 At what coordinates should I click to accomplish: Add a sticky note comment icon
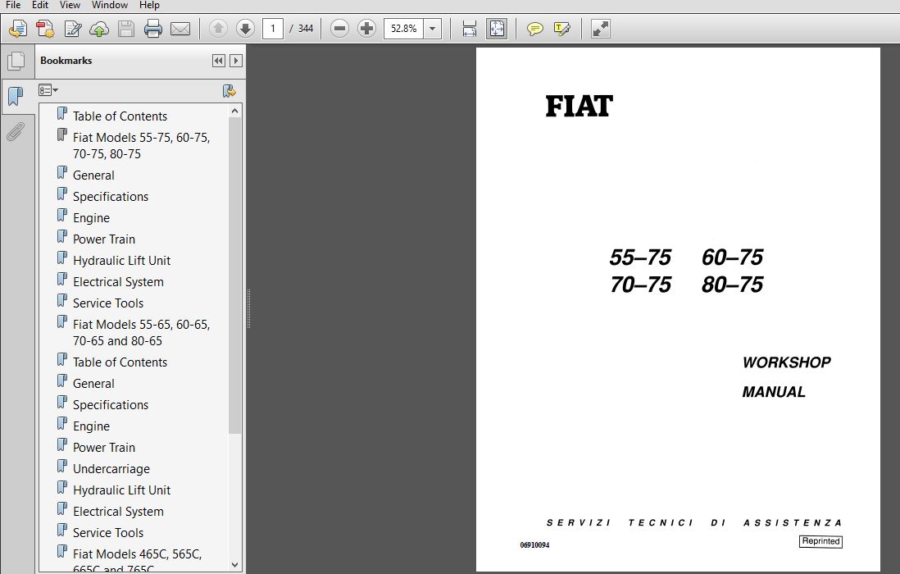[x=534, y=28]
